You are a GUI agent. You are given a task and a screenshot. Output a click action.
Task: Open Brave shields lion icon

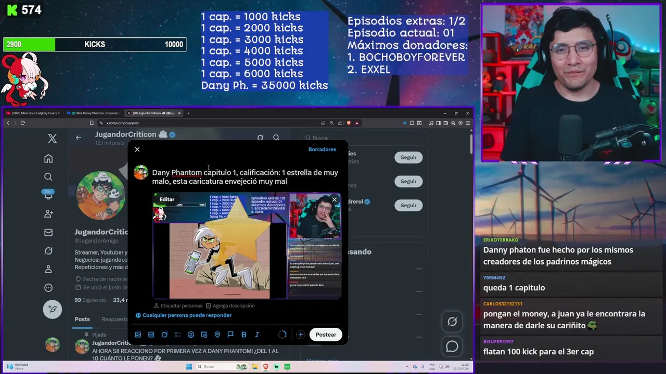click(349, 123)
